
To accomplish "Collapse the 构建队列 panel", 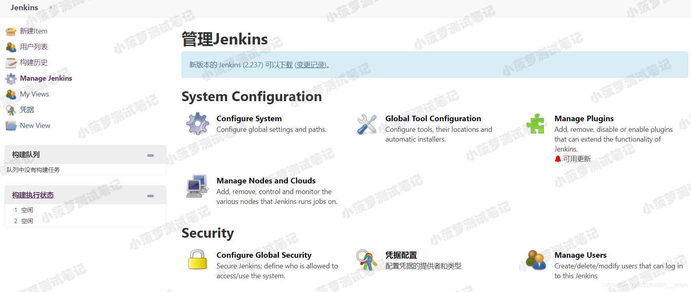I will pyautogui.click(x=150, y=155).
